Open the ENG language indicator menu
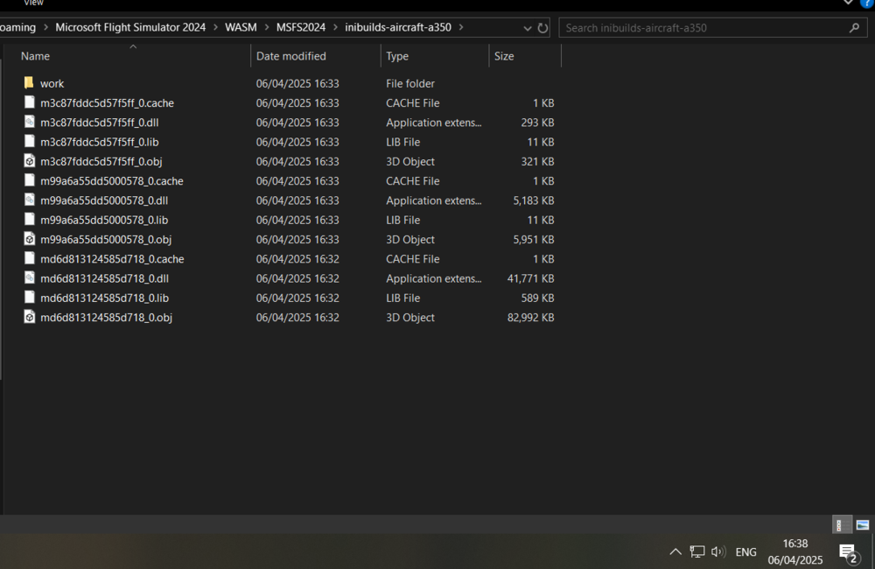 click(x=745, y=551)
